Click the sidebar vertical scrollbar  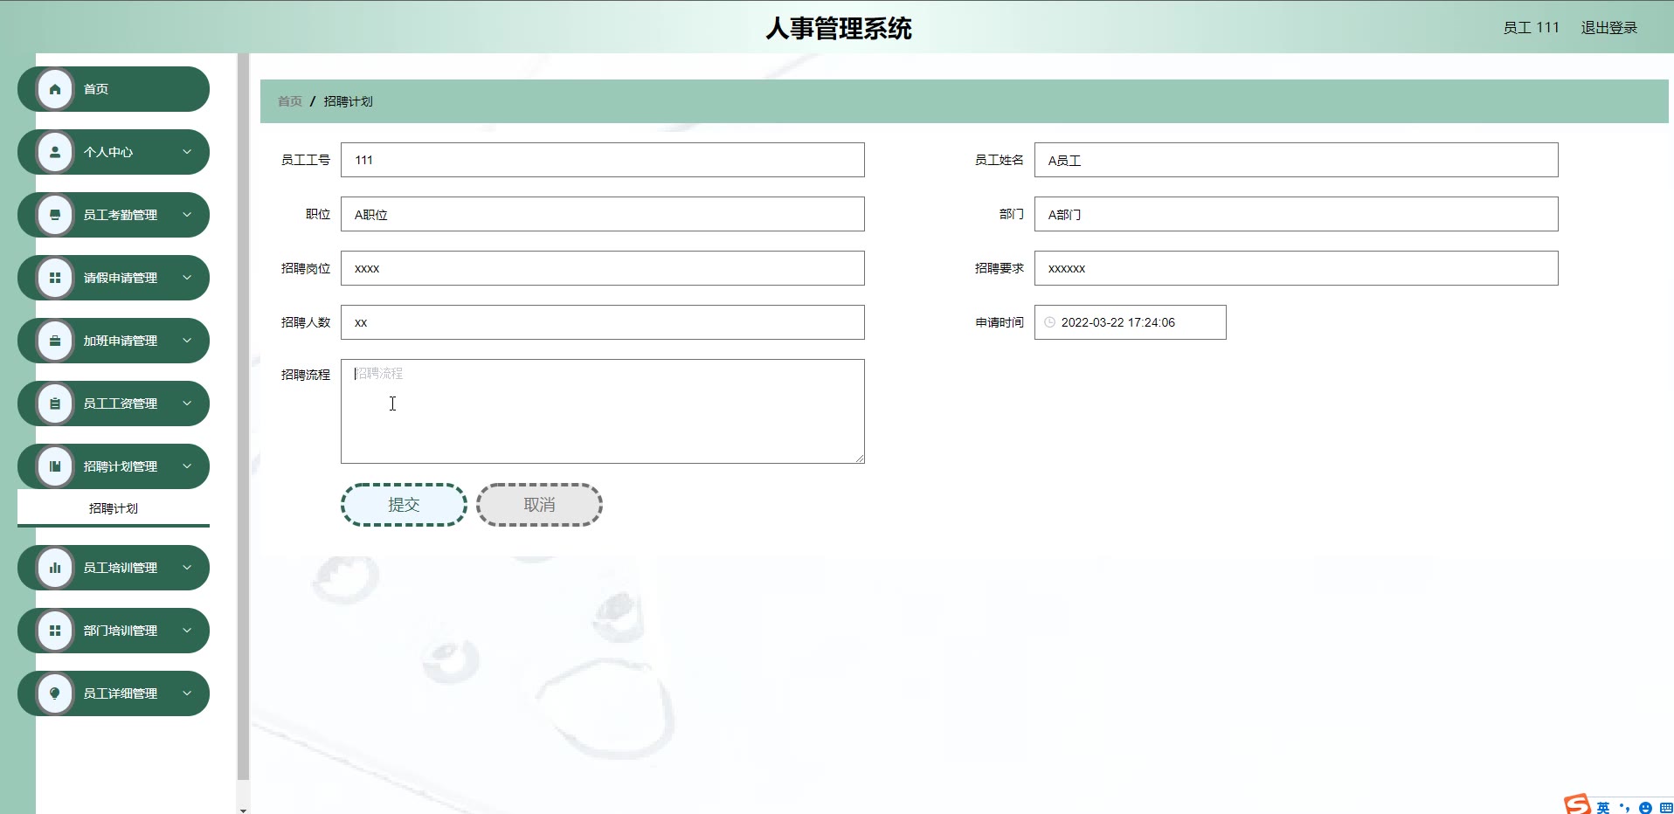pos(243,416)
